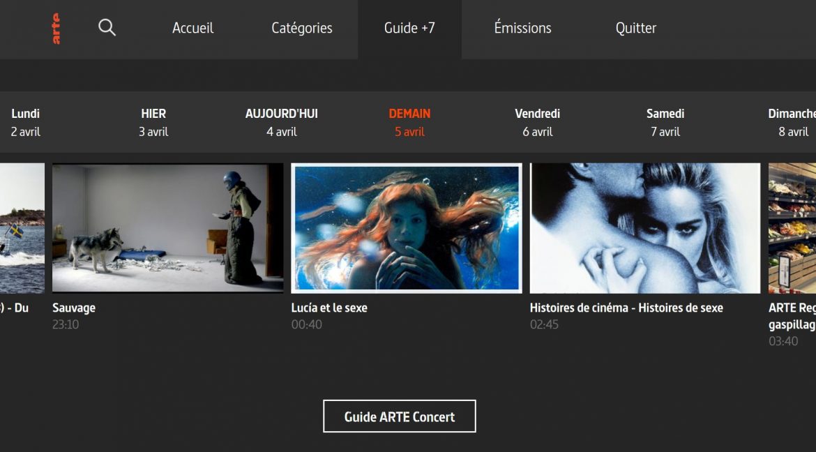
Task: Select DEMAIN 5 avril day
Action: point(409,122)
